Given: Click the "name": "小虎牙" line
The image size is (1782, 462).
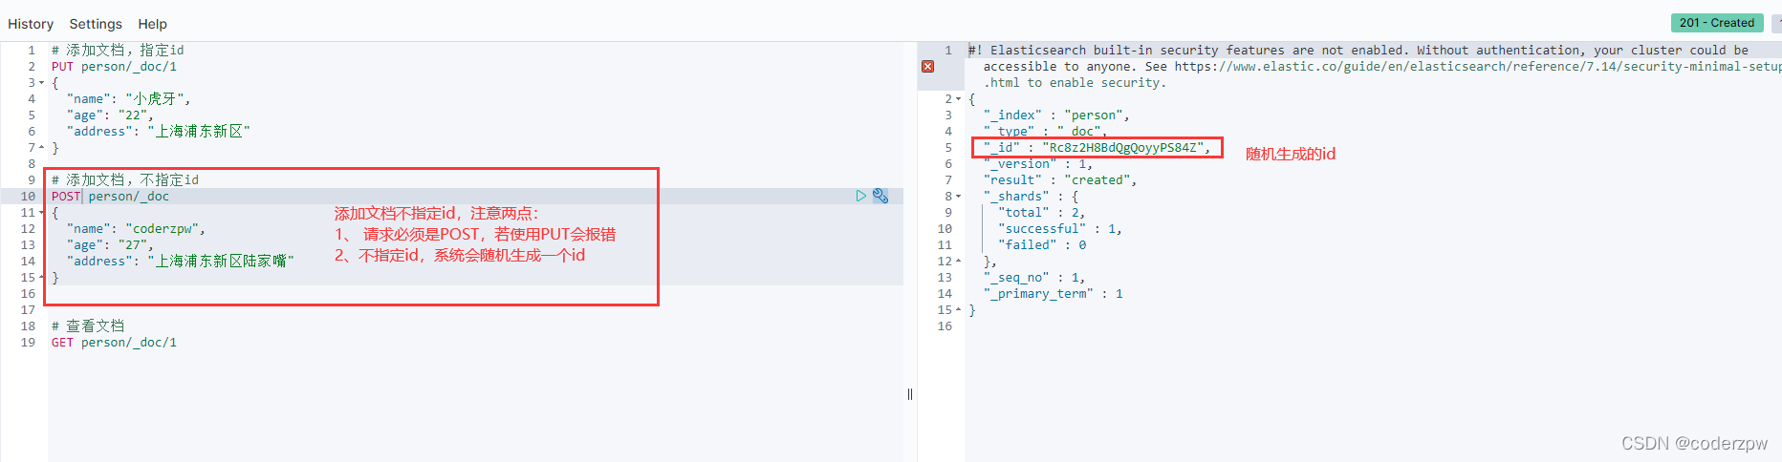Looking at the screenshot, I should (x=128, y=99).
